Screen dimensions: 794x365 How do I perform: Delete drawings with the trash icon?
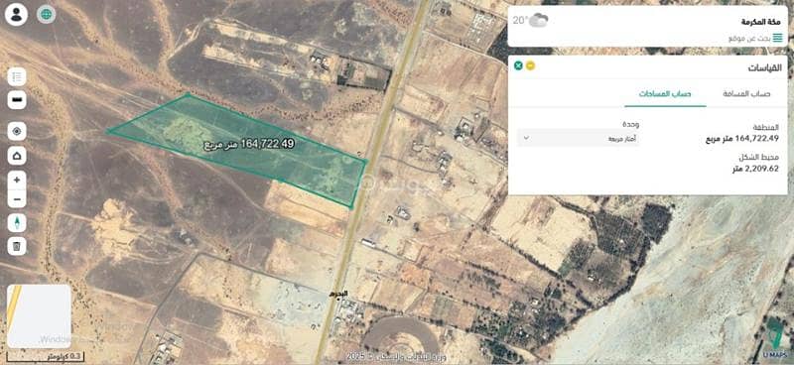coord(17,247)
